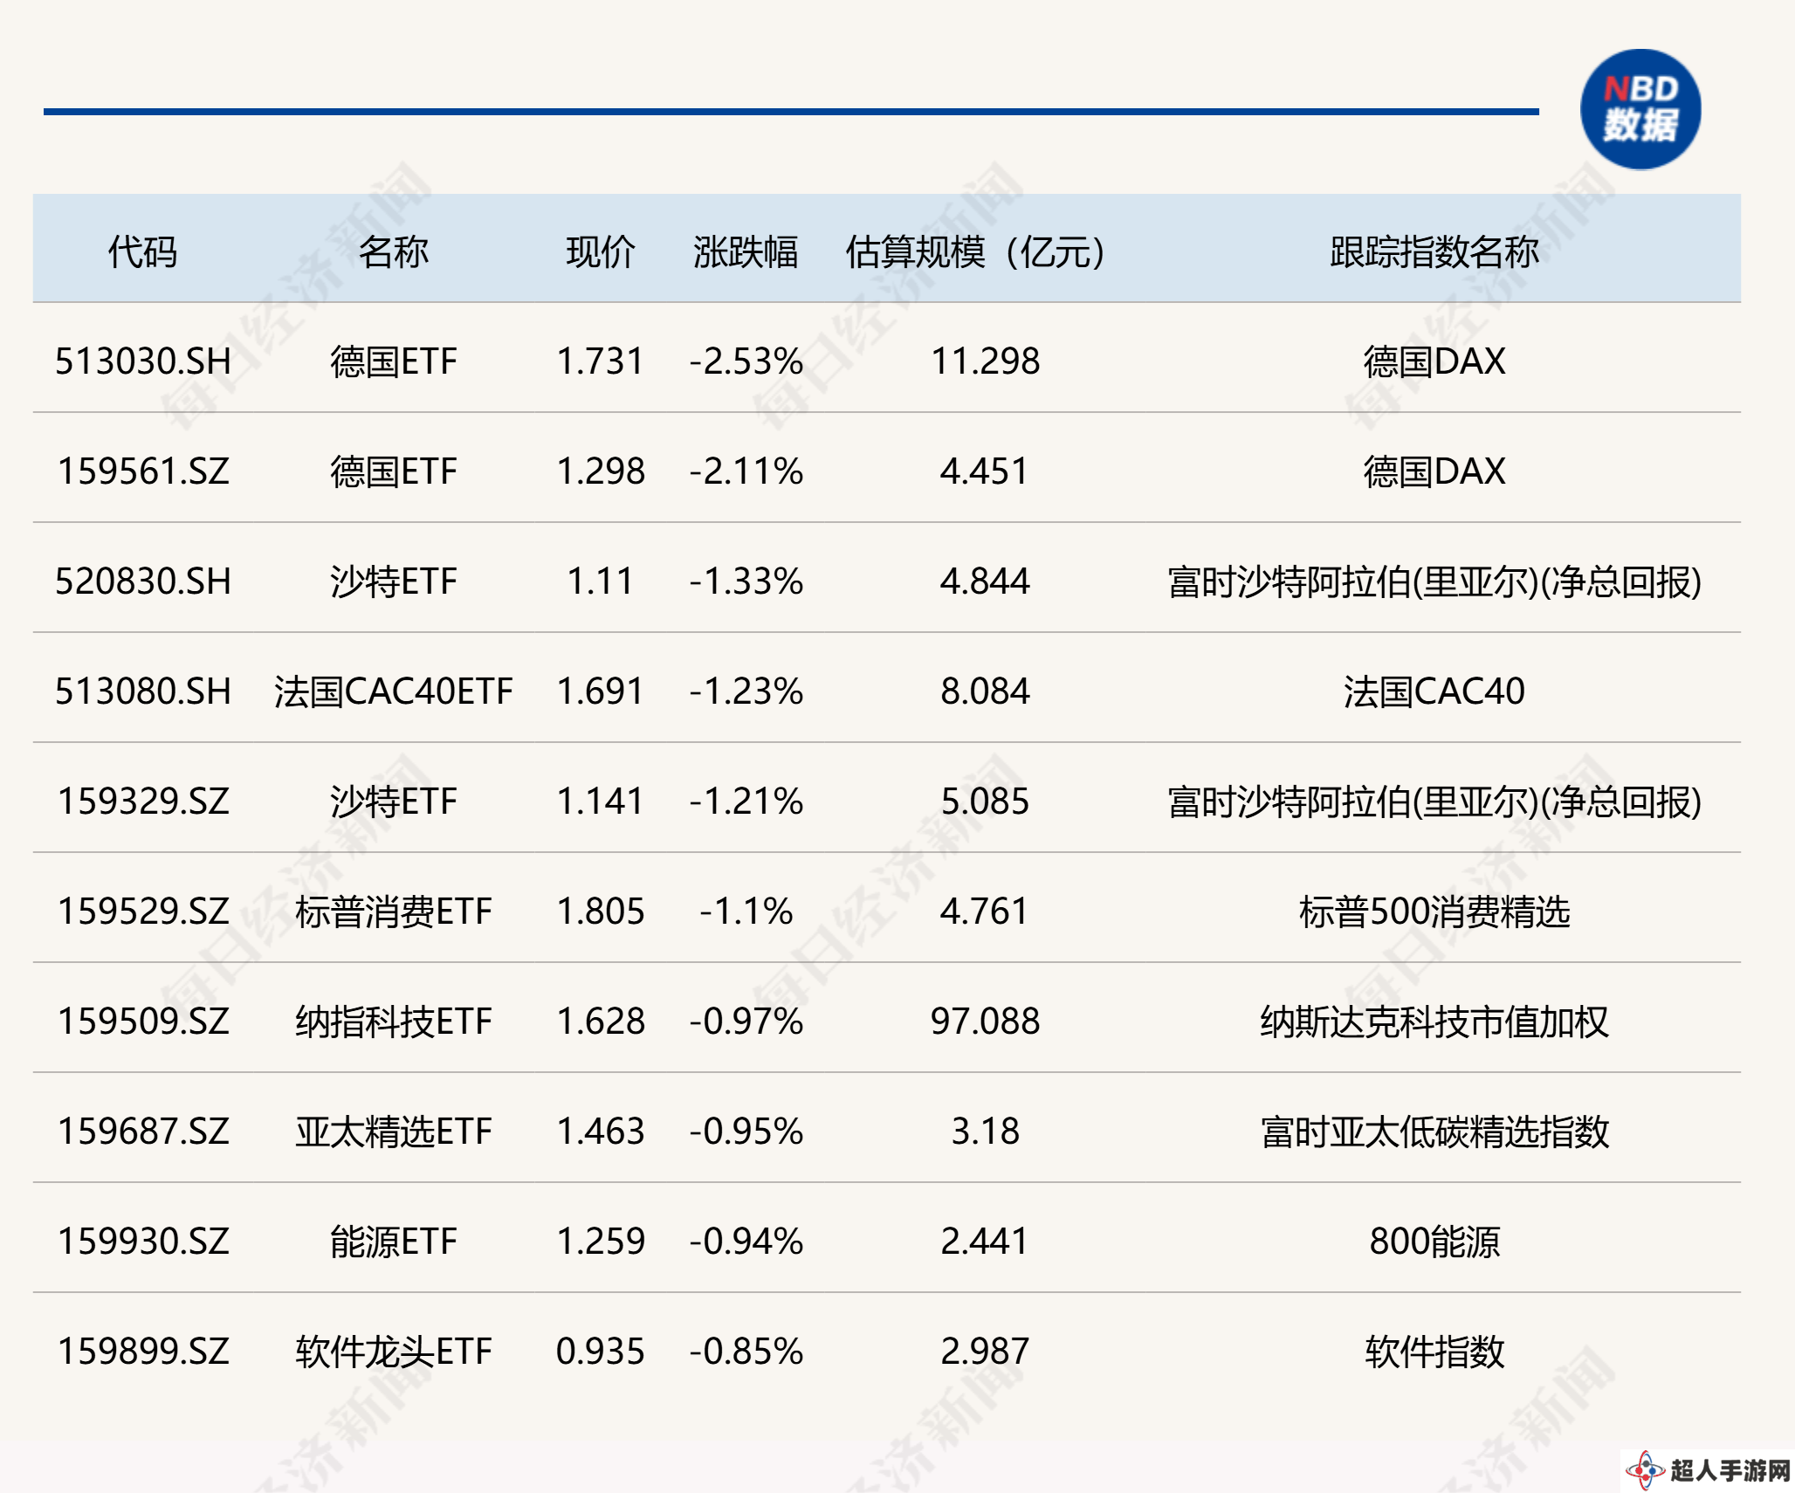Image resolution: width=1795 pixels, height=1493 pixels.
Task: Click change value -1.21%
Action: point(746,801)
